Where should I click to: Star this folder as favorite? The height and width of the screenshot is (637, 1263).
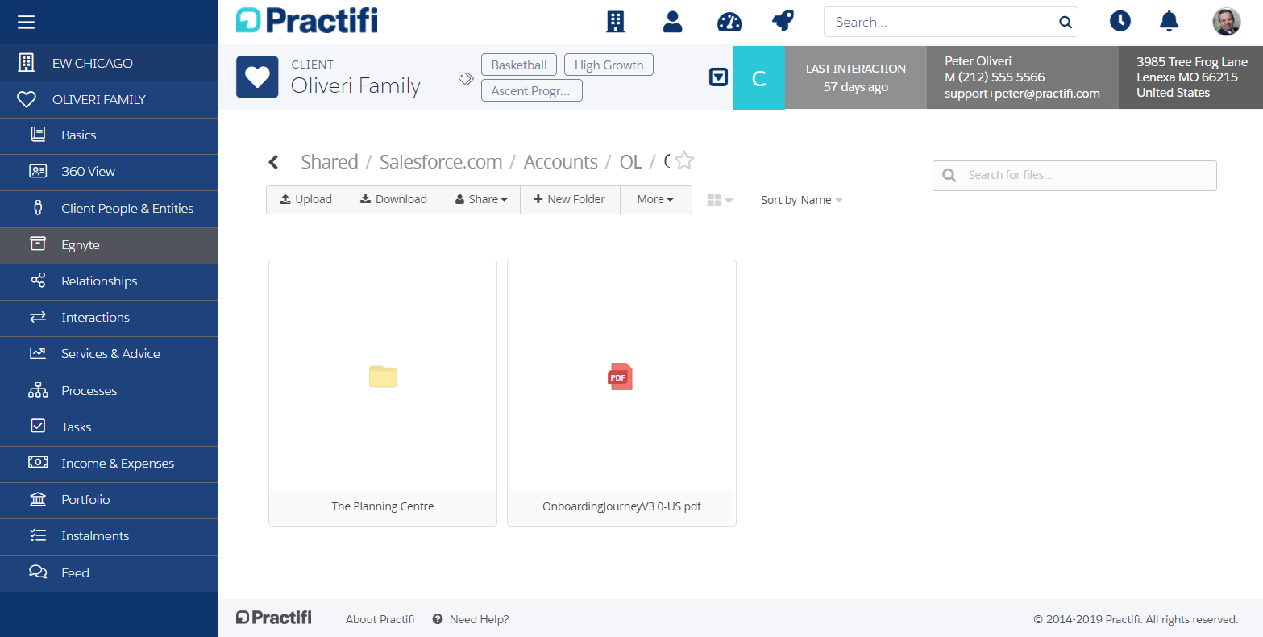pos(684,160)
